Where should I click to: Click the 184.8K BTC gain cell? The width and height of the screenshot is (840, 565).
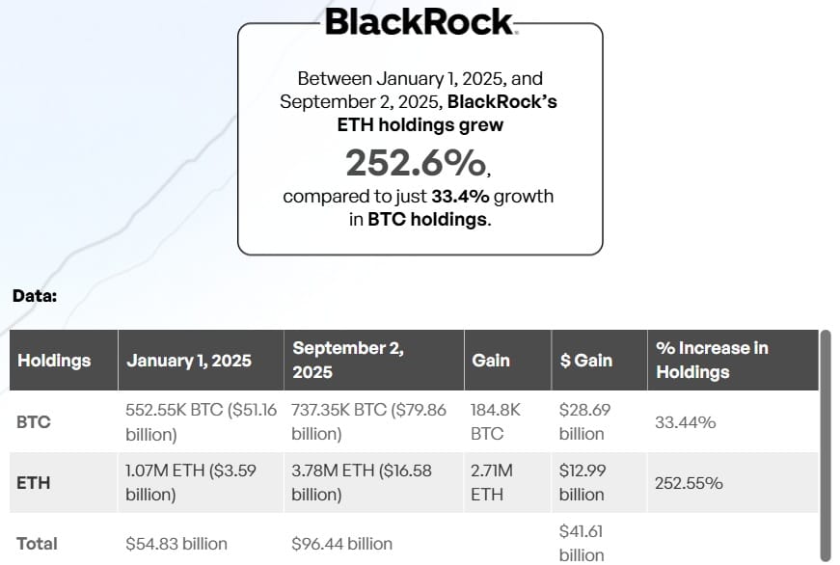click(496, 421)
